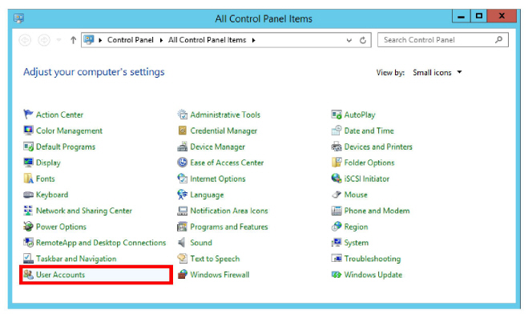This screenshot has height=318, width=528.
Task: Click the All Control Panel Items breadcrumb
Action: 207,40
